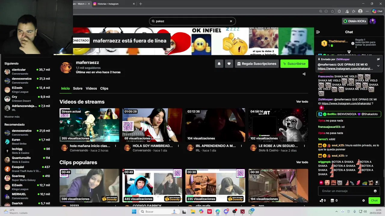Image resolution: width=385 pixels, height=216 pixels.
Task: Open the 02:12:36 IRL APRENDIENDO video thumbnail
Action: click(x=215, y=125)
